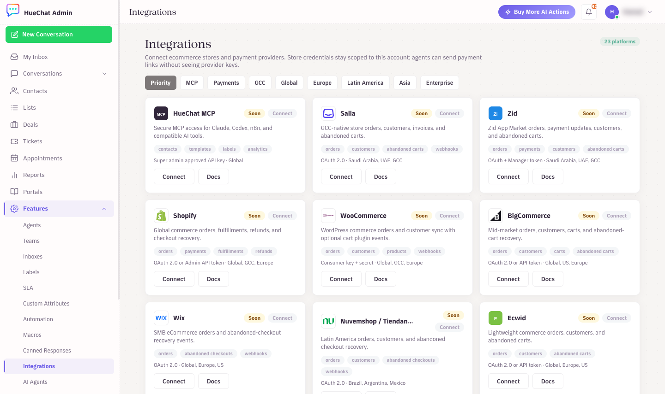Start a New Conversation
Image resolution: width=665 pixels, height=394 pixels.
59,35
